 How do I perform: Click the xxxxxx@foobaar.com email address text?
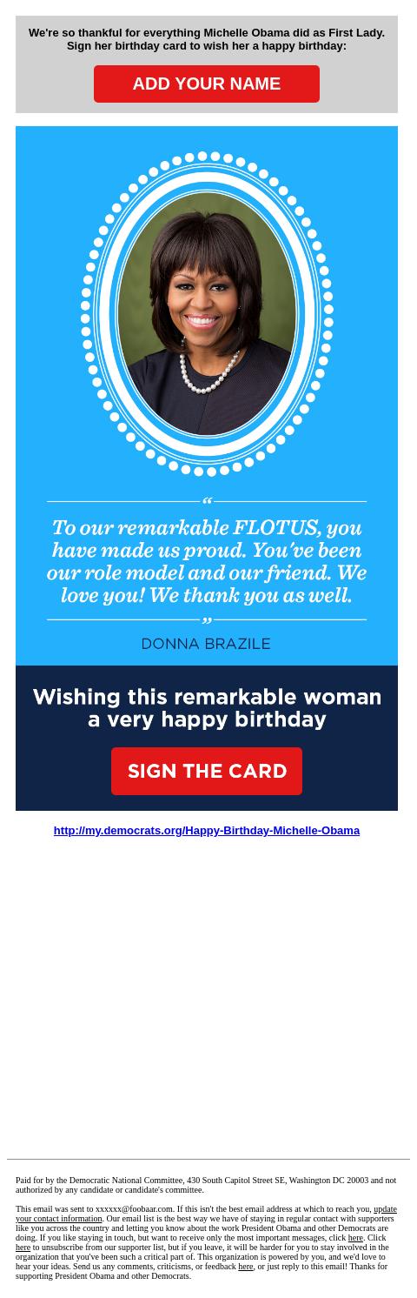coord(135,1209)
